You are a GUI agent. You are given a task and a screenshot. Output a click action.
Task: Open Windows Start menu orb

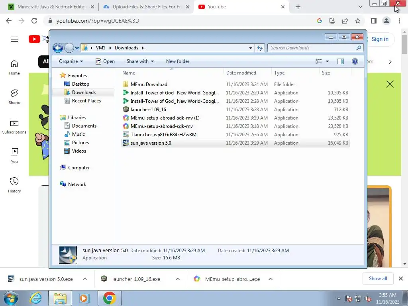[x=10, y=298]
